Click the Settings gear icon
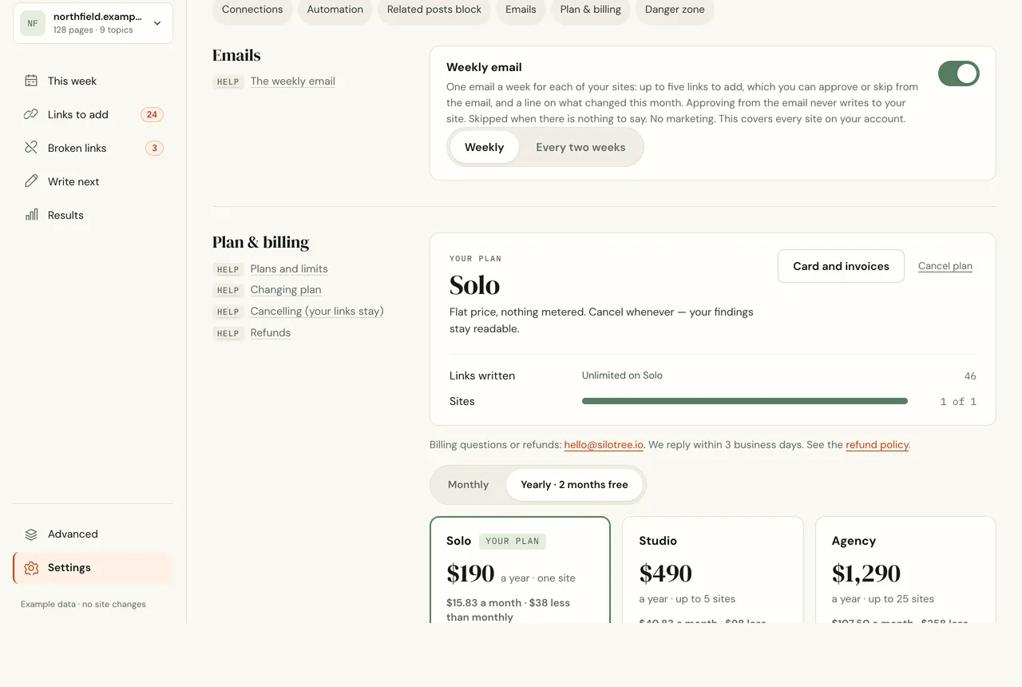The image size is (1022, 687). pyautogui.click(x=31, y=568)
